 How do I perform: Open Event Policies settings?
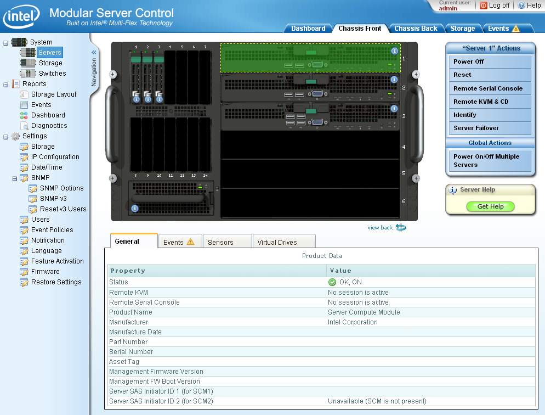pos(52,230)
